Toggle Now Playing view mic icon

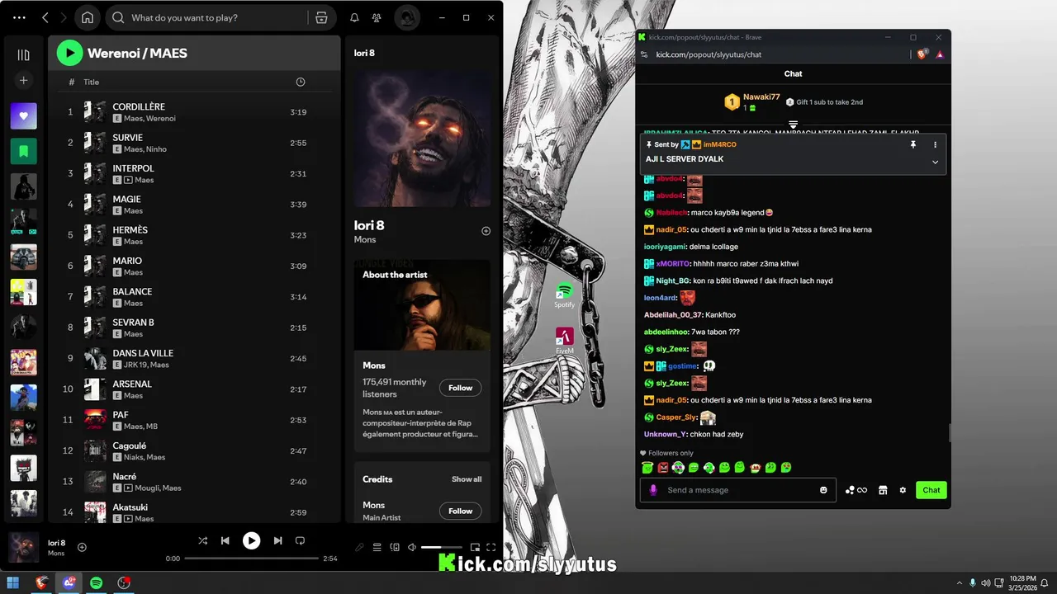pos(359,547)
